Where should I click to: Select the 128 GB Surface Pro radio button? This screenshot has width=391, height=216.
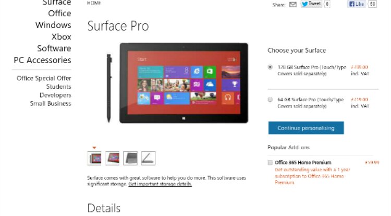pyautogui.click(x=270, y=67)
